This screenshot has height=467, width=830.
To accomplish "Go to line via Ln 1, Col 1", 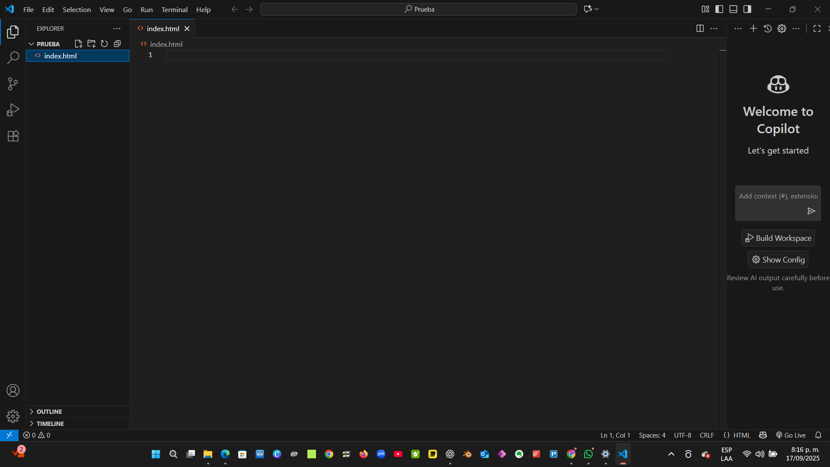I will pos(615,435).
